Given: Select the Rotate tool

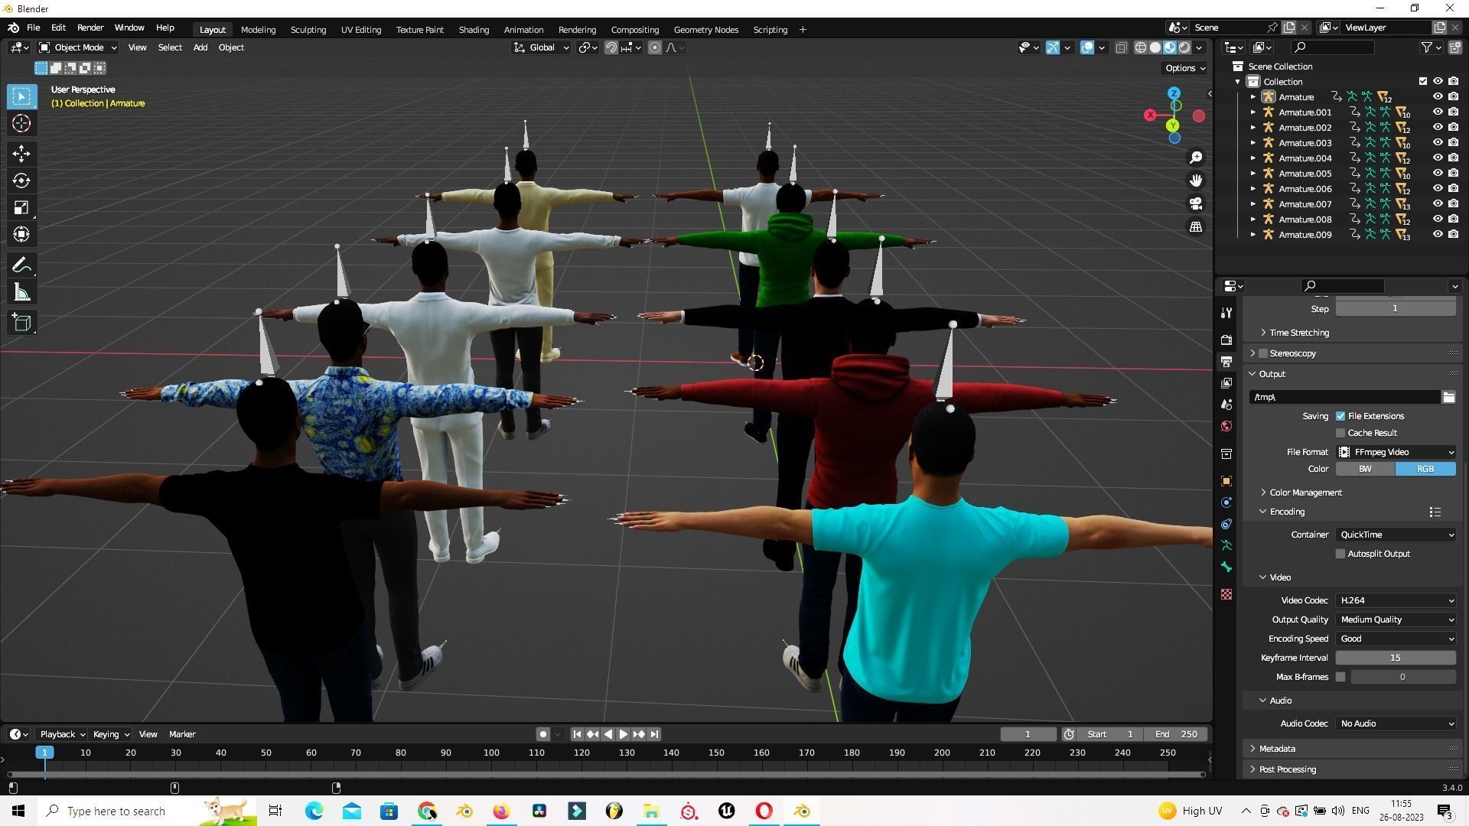Looking at the screenshot, I should pos(21,180).
